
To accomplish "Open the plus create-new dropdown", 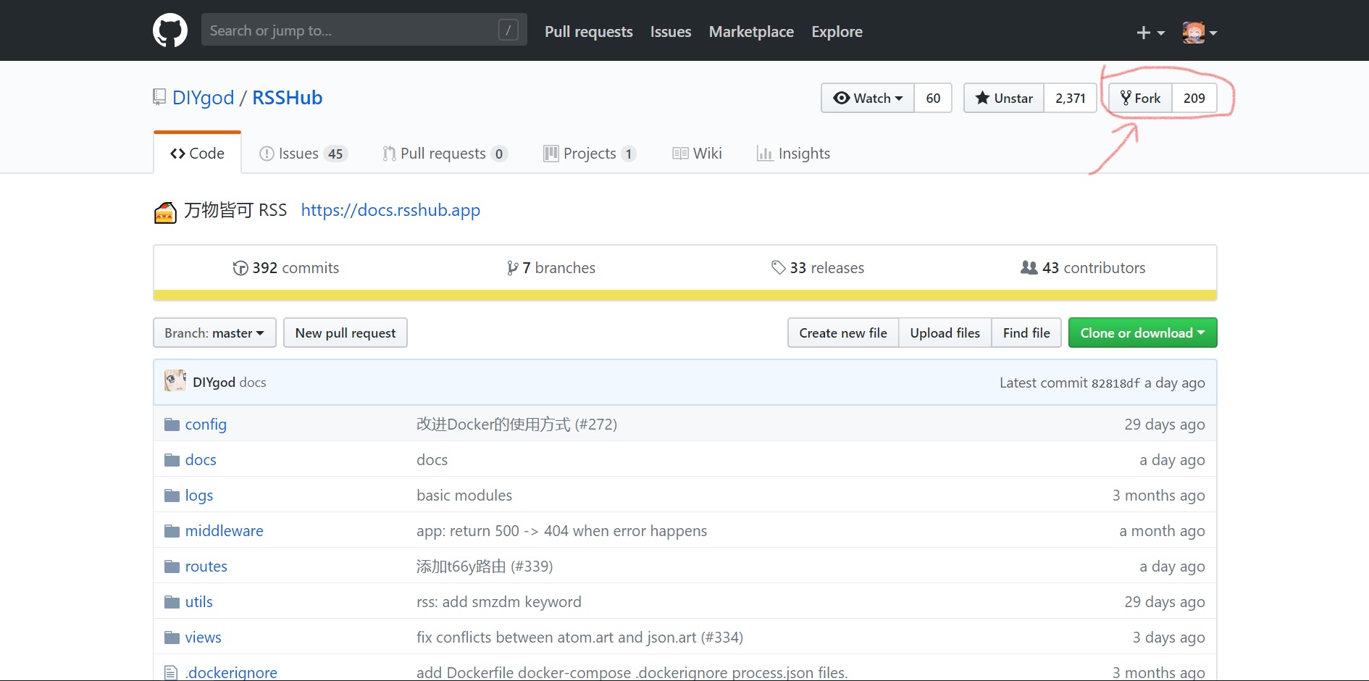I will pyautogui.click(x=1150, y=33).
